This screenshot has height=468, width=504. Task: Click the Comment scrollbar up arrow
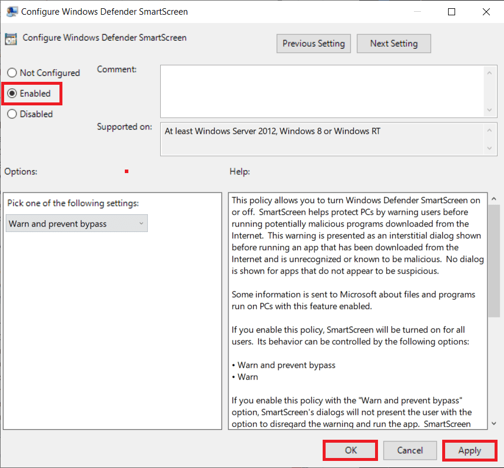(x=490, y=73)
